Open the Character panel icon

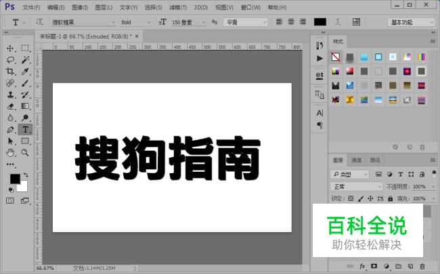[320, 113]
